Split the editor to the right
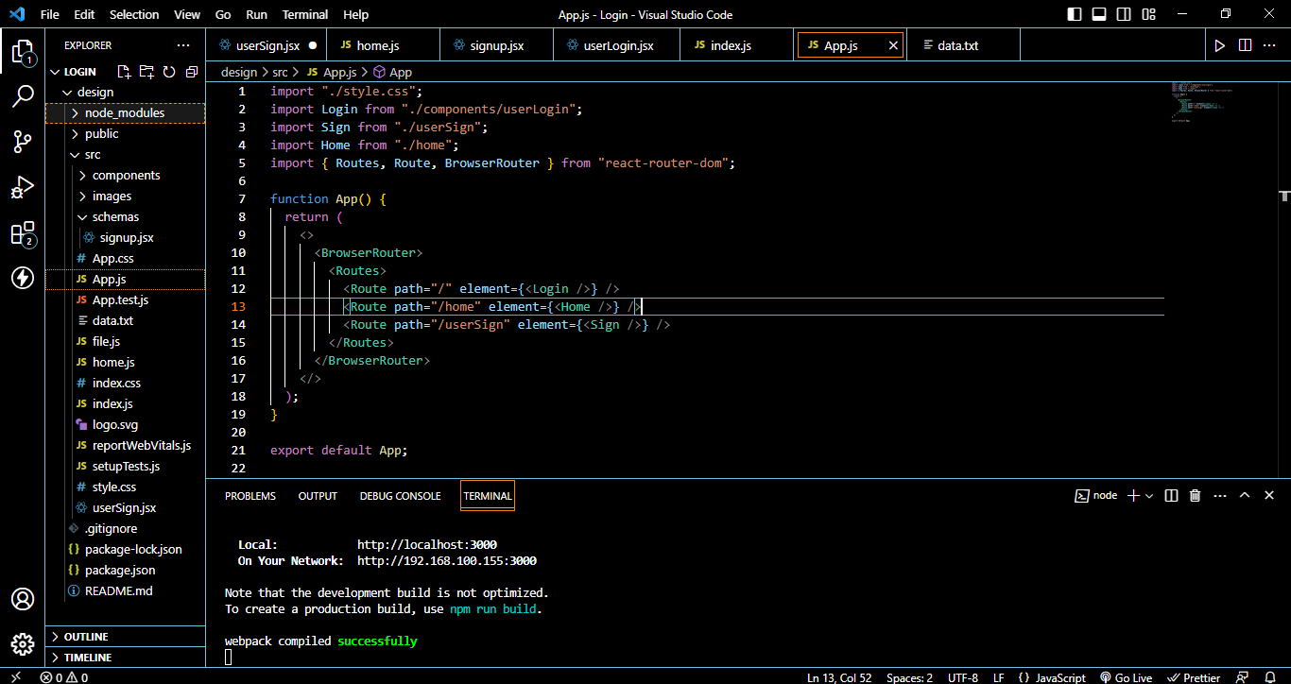This screenshot has width=1291, height=684. (1246, 45)
